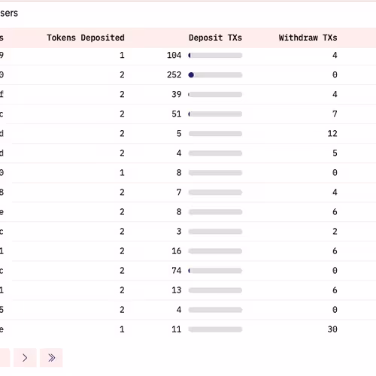376x376 pixels.
Task: Select deposit count 7
Action: point(179,193)
